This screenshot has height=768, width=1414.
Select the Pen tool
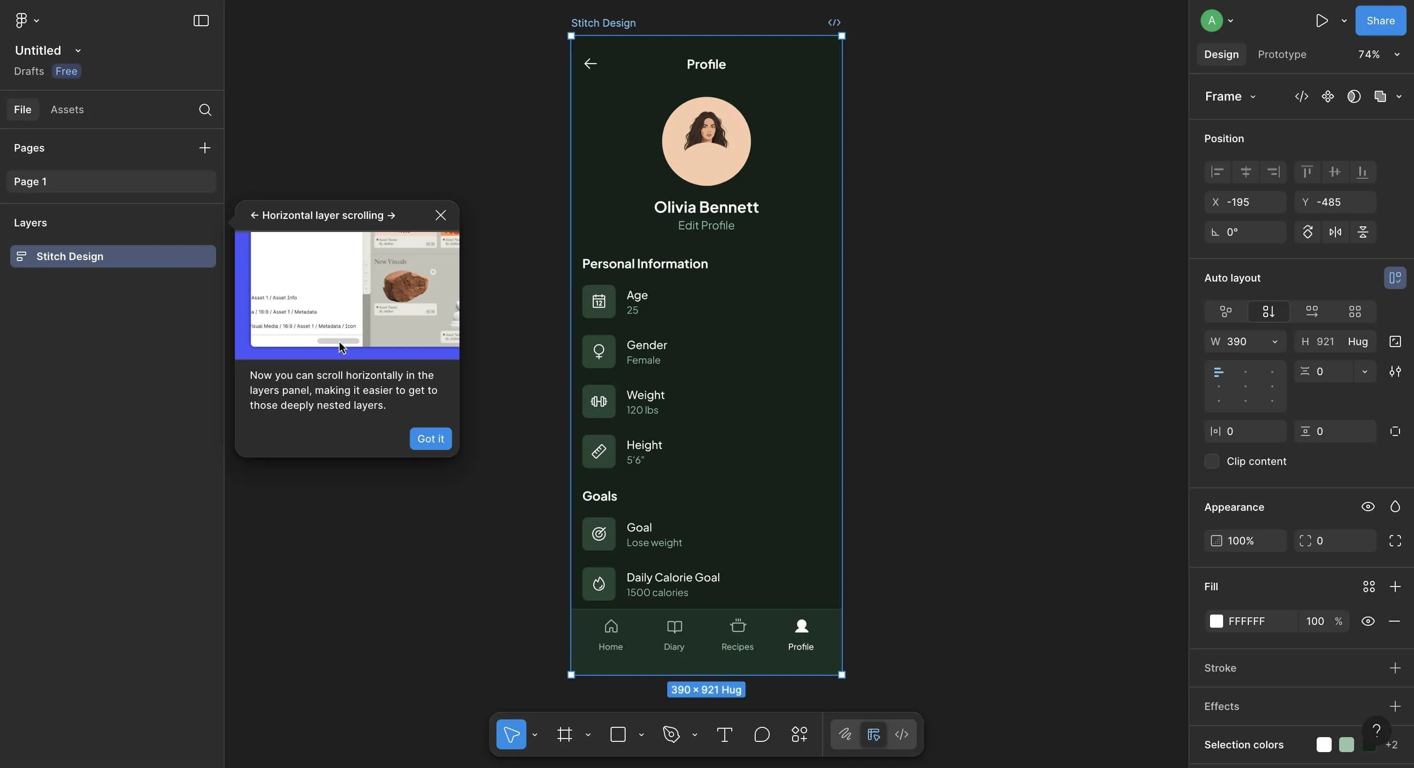coord(671,734)
